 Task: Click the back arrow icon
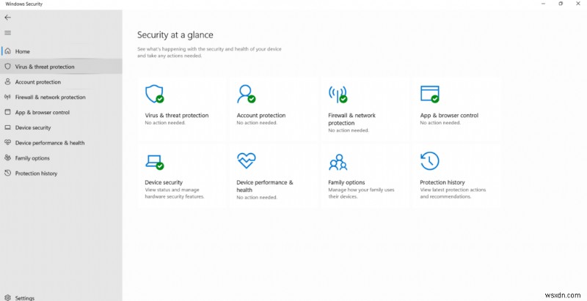pyautogui.click(x=7, y=18)
